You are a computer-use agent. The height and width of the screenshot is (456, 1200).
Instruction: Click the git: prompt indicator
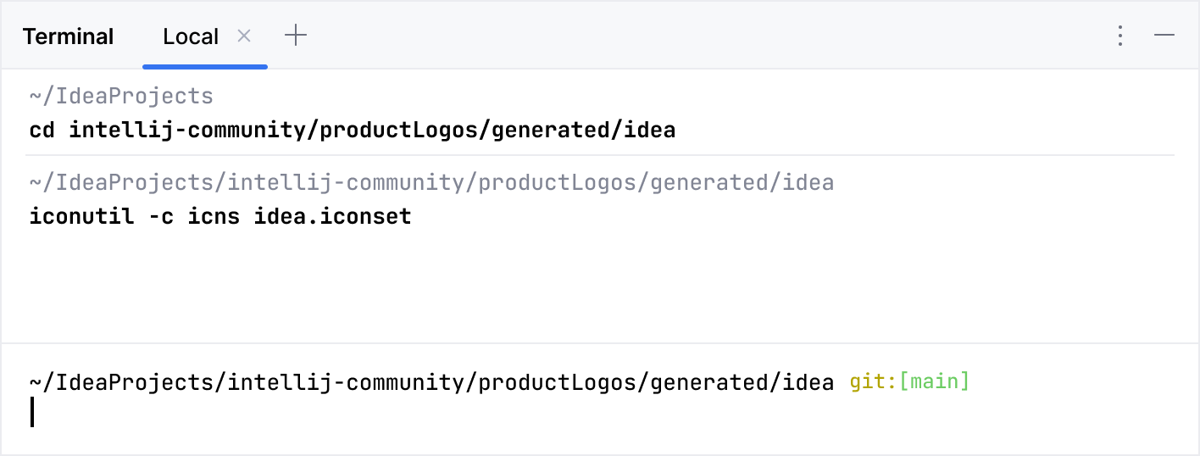tap(872, 382)
